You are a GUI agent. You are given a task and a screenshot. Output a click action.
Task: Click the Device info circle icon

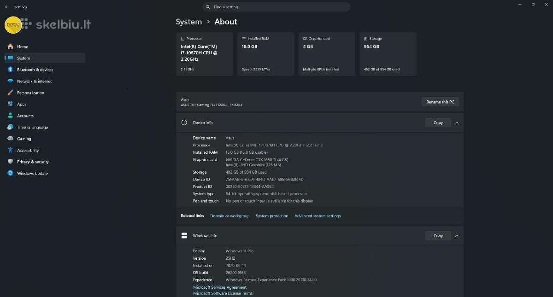point(184,122)
